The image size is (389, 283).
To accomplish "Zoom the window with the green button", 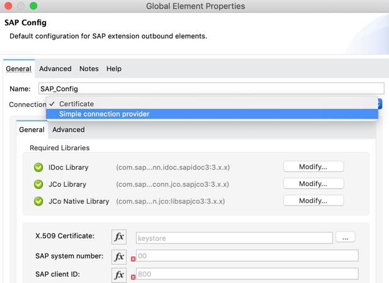I will (x=33, y=6).
